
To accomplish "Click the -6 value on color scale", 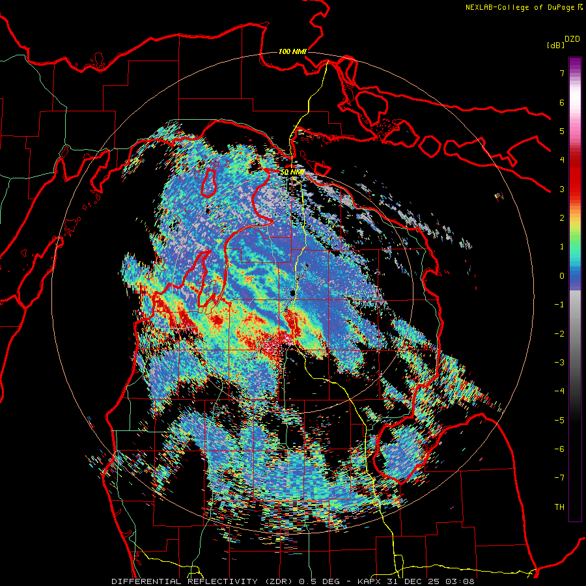I will (559, 449).
